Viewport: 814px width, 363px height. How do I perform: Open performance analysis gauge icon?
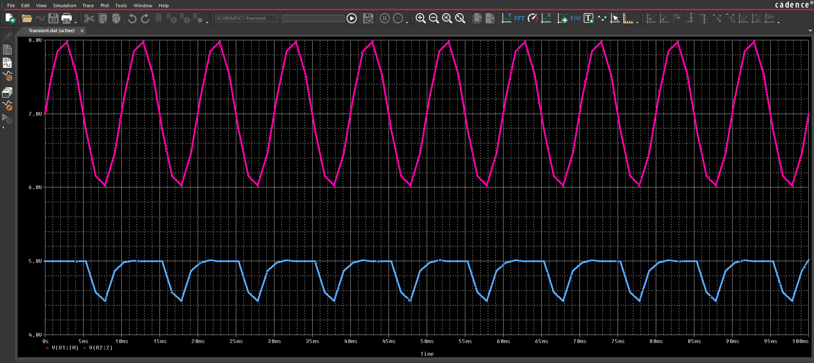(x=533, y=18)
